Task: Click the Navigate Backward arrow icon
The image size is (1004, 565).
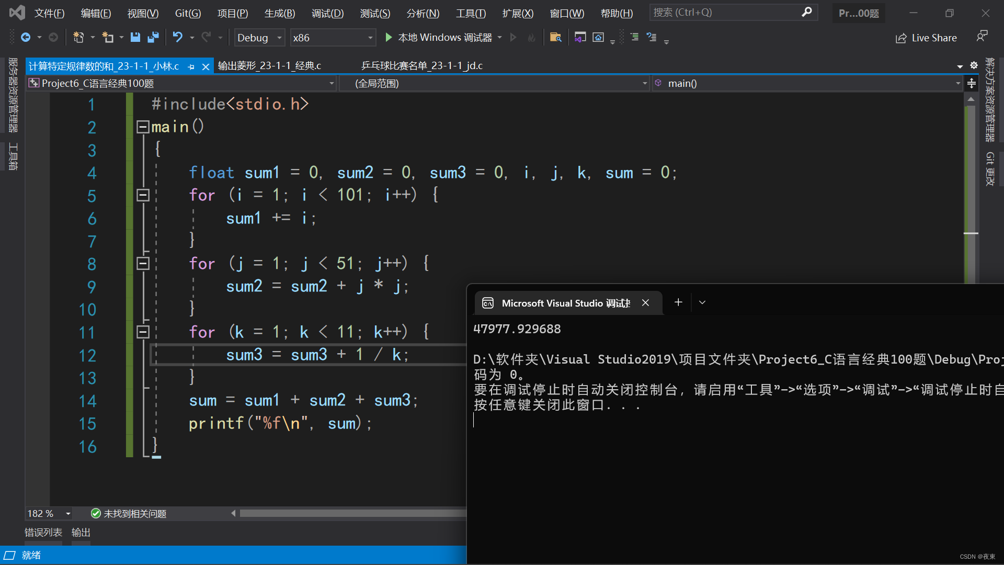Action: click(x=26, y=37)
